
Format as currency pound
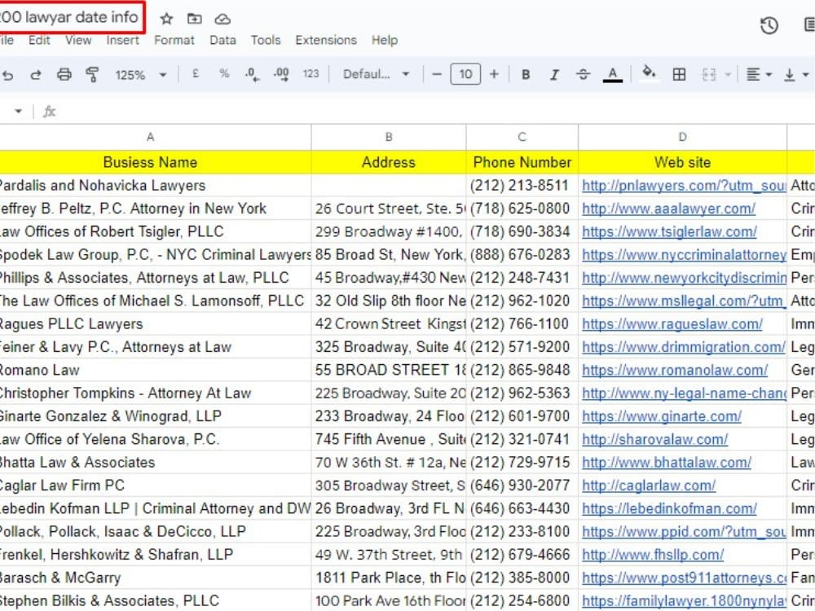[196, 74]
